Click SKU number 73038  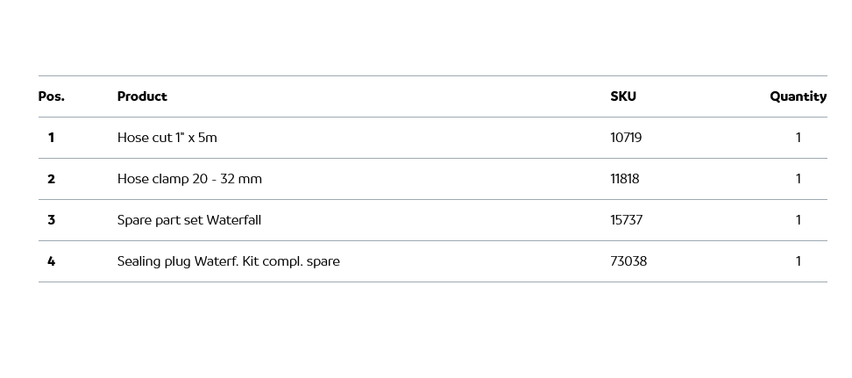click(628, 261)
